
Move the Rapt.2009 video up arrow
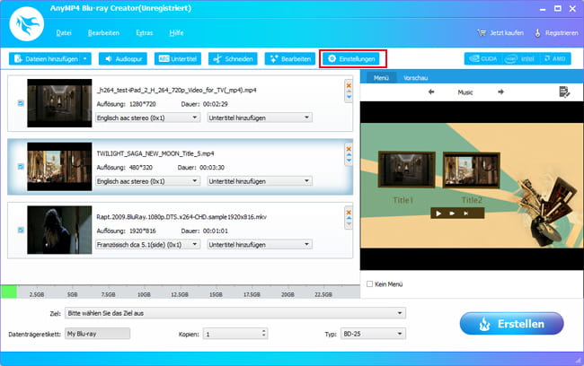349,218
